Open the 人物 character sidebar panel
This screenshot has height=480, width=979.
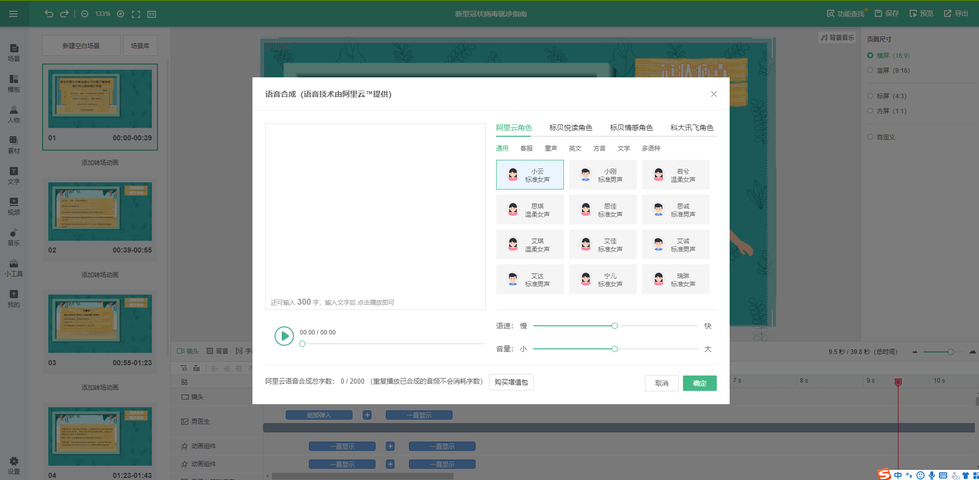[14, 114]
